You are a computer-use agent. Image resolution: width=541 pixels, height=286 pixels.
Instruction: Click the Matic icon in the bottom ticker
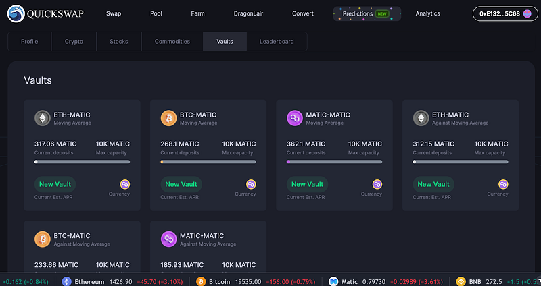click(333, 281)
